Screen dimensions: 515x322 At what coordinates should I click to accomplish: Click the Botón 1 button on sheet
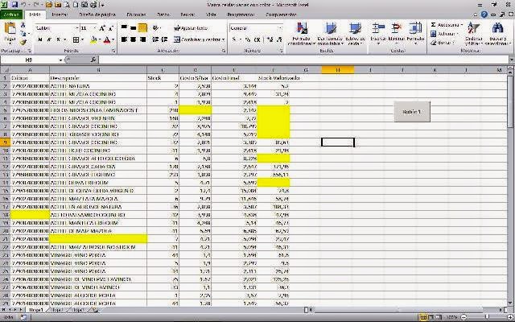[410, 112]
